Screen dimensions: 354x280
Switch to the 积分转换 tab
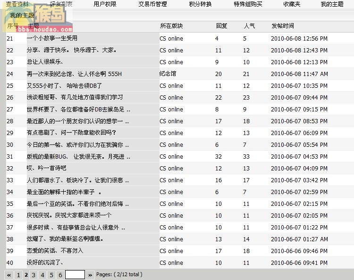(200, 4)
